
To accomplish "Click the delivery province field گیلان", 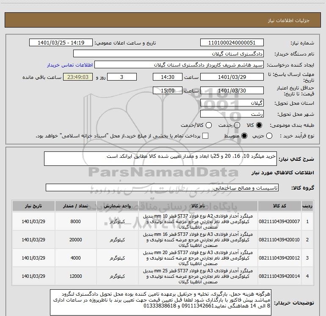I will [232, 103].
